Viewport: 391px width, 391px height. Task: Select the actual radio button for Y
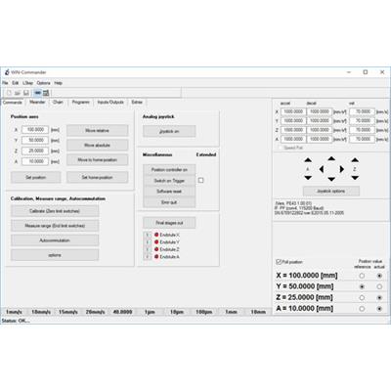coord(379,286)
